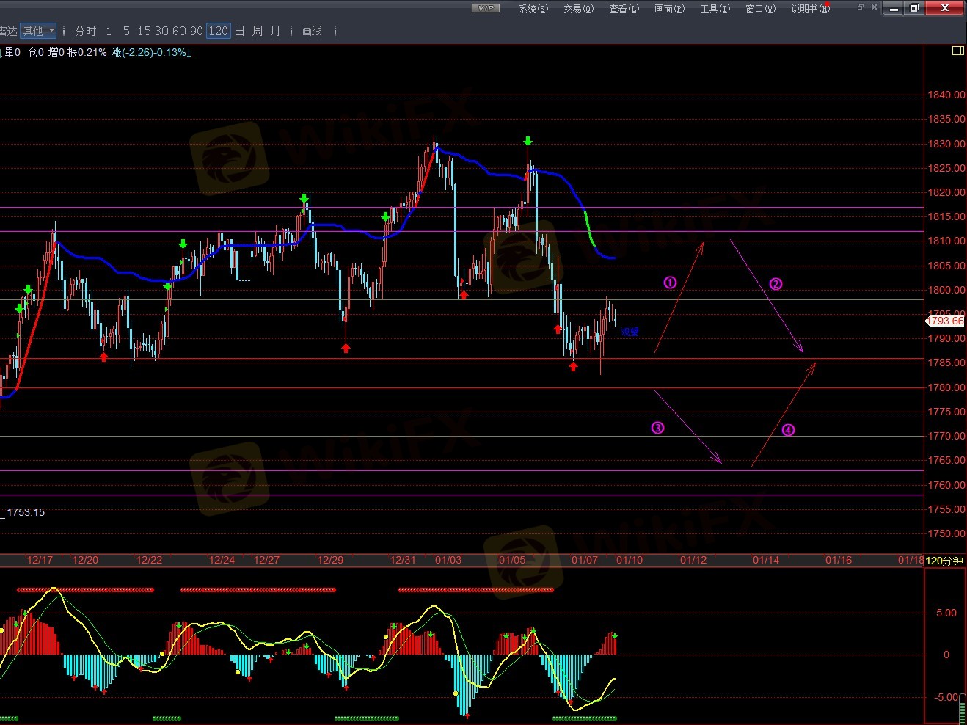This screenshot has height=725, width=967.
Task: Close the inner chart sub-window
Action: click(874, 7)
